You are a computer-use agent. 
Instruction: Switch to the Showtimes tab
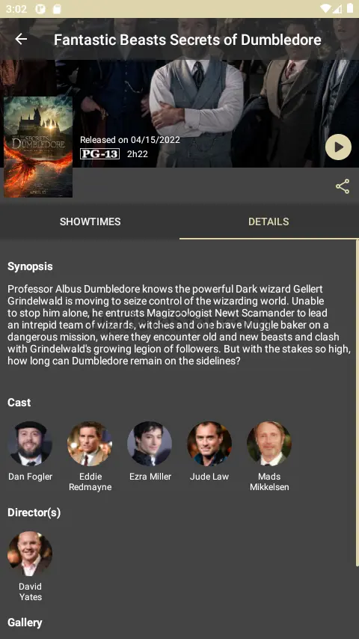tap(90, 221)
